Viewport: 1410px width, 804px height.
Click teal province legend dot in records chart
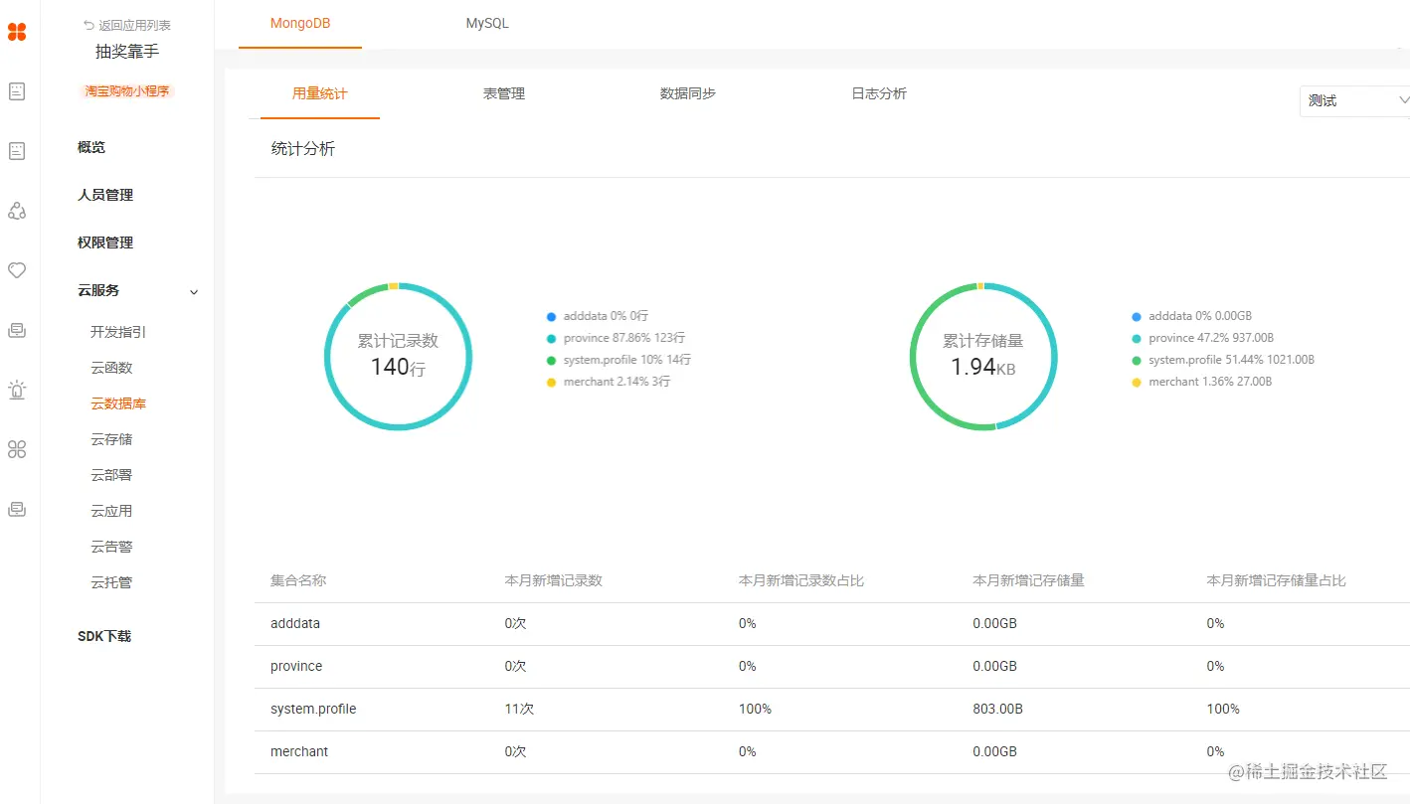click(x=551, y=339)
